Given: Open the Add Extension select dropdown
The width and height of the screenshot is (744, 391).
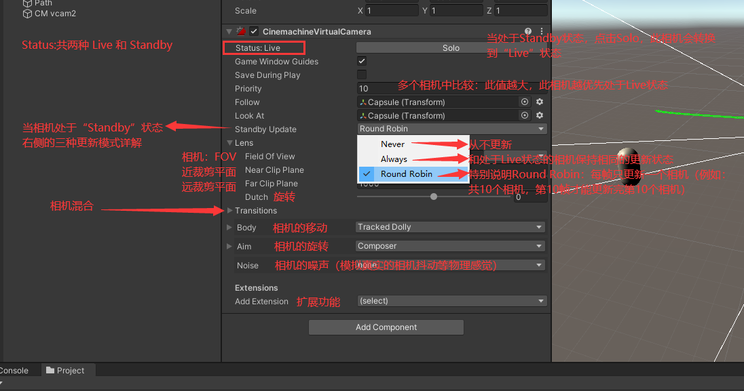Looking at the screenshot, I should [451, 301].
